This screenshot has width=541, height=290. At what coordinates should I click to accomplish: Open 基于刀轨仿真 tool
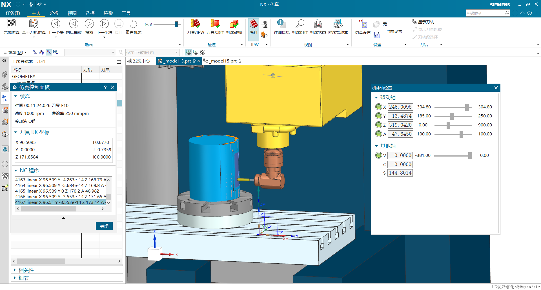34,27
